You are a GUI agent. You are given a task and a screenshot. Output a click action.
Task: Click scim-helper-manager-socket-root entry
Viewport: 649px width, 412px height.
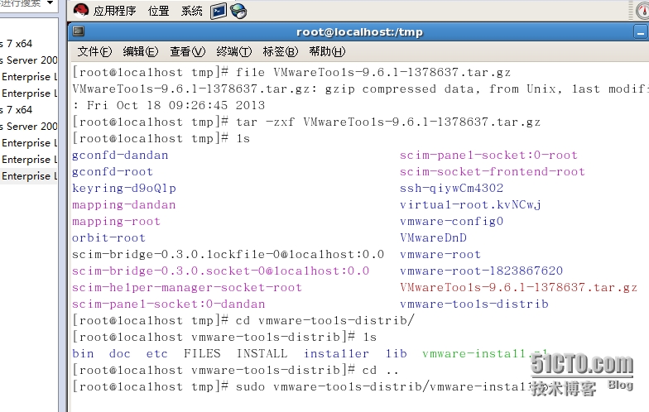tap(187, 288)
